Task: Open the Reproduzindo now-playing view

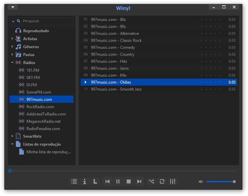Action: [36, 31]
